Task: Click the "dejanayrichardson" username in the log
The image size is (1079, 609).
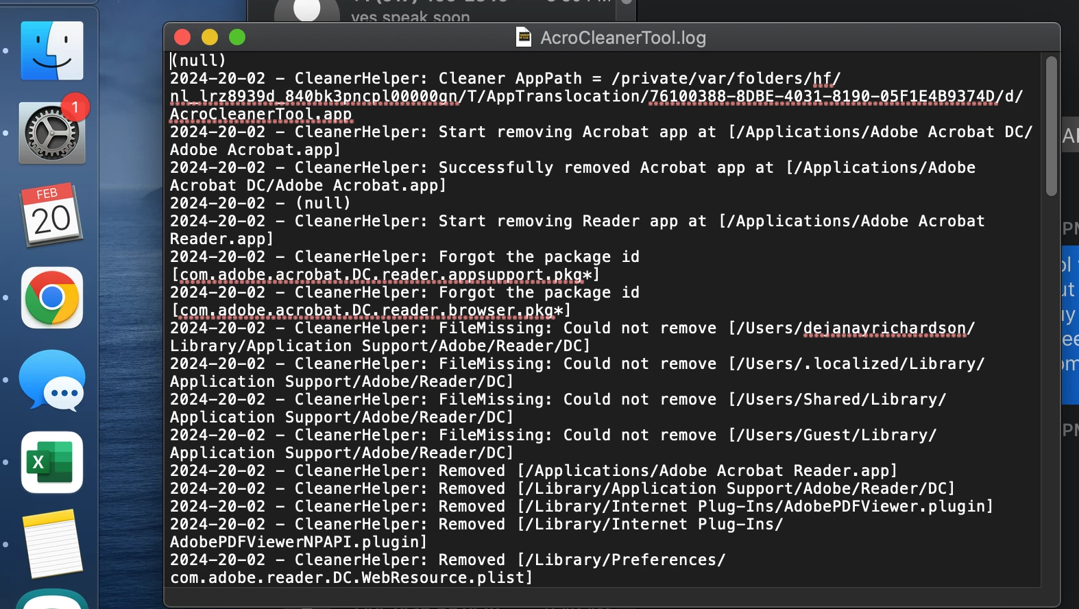Action: (884, 328)
